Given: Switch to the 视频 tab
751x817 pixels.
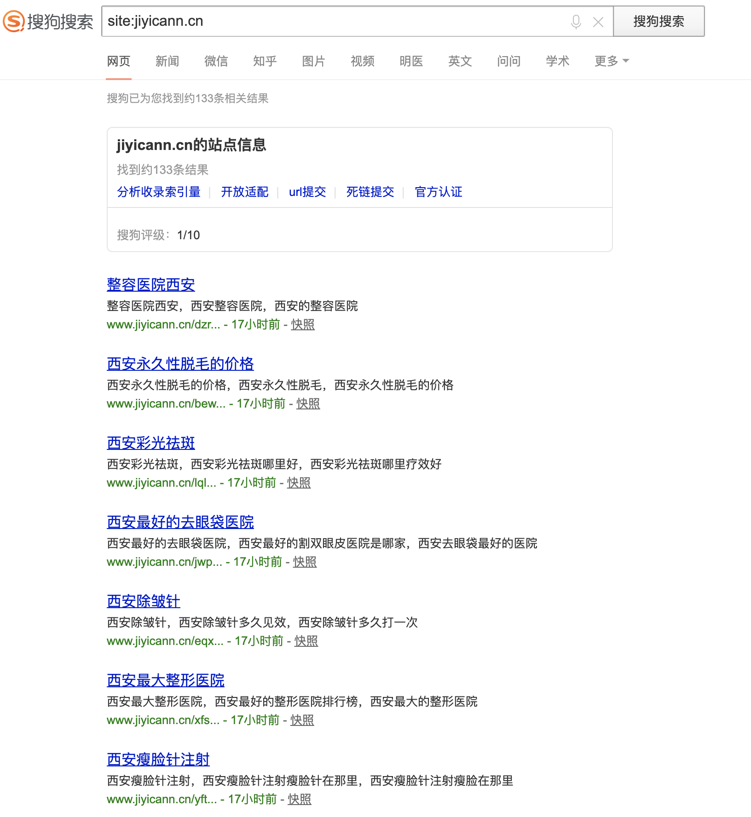Looking at the screenshot, I should click(363, 61).
